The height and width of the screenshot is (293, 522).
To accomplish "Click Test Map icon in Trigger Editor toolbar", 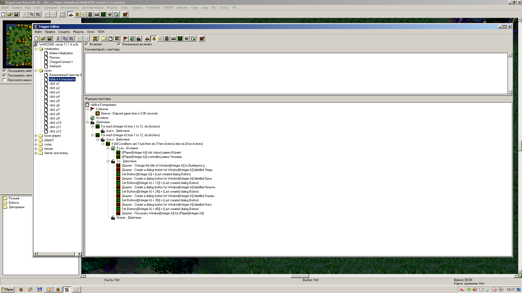I will pos(202,39).
